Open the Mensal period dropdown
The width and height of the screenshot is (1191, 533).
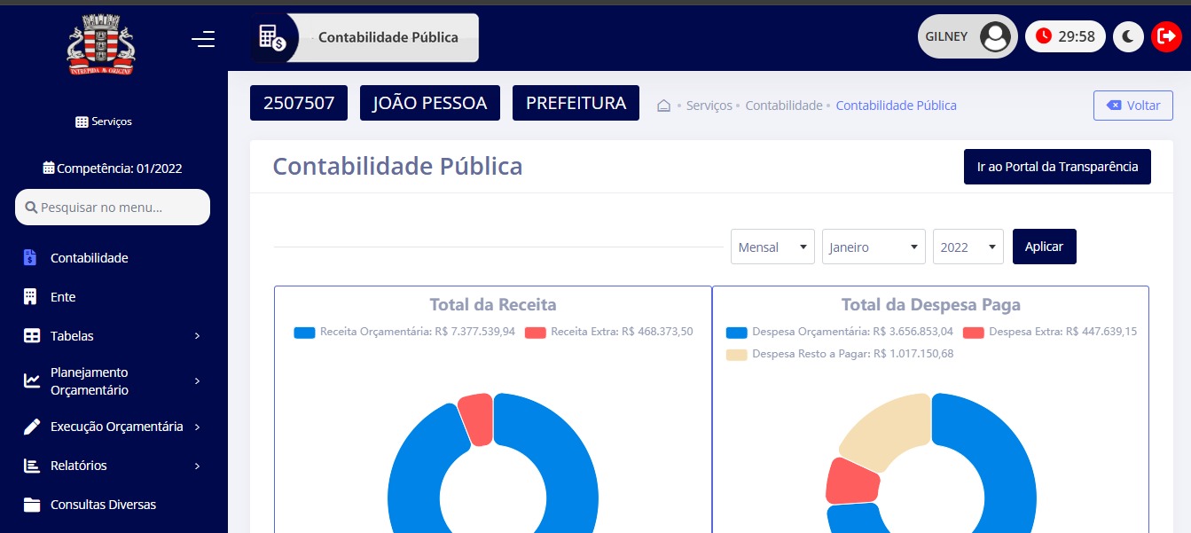coord(772,247)
